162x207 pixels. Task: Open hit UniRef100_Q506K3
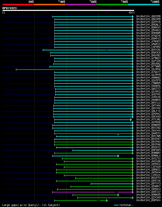148,30
